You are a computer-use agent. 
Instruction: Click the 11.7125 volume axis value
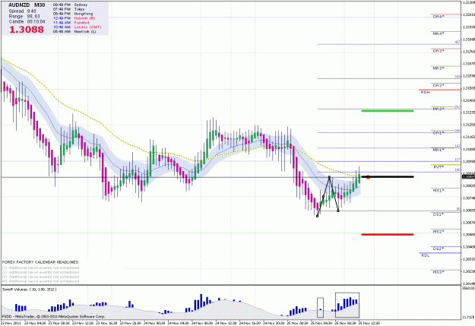pos(469,318)
